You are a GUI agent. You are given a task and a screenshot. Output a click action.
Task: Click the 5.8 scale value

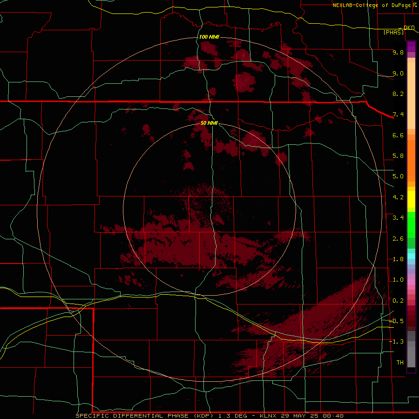[x=398, y=156]
